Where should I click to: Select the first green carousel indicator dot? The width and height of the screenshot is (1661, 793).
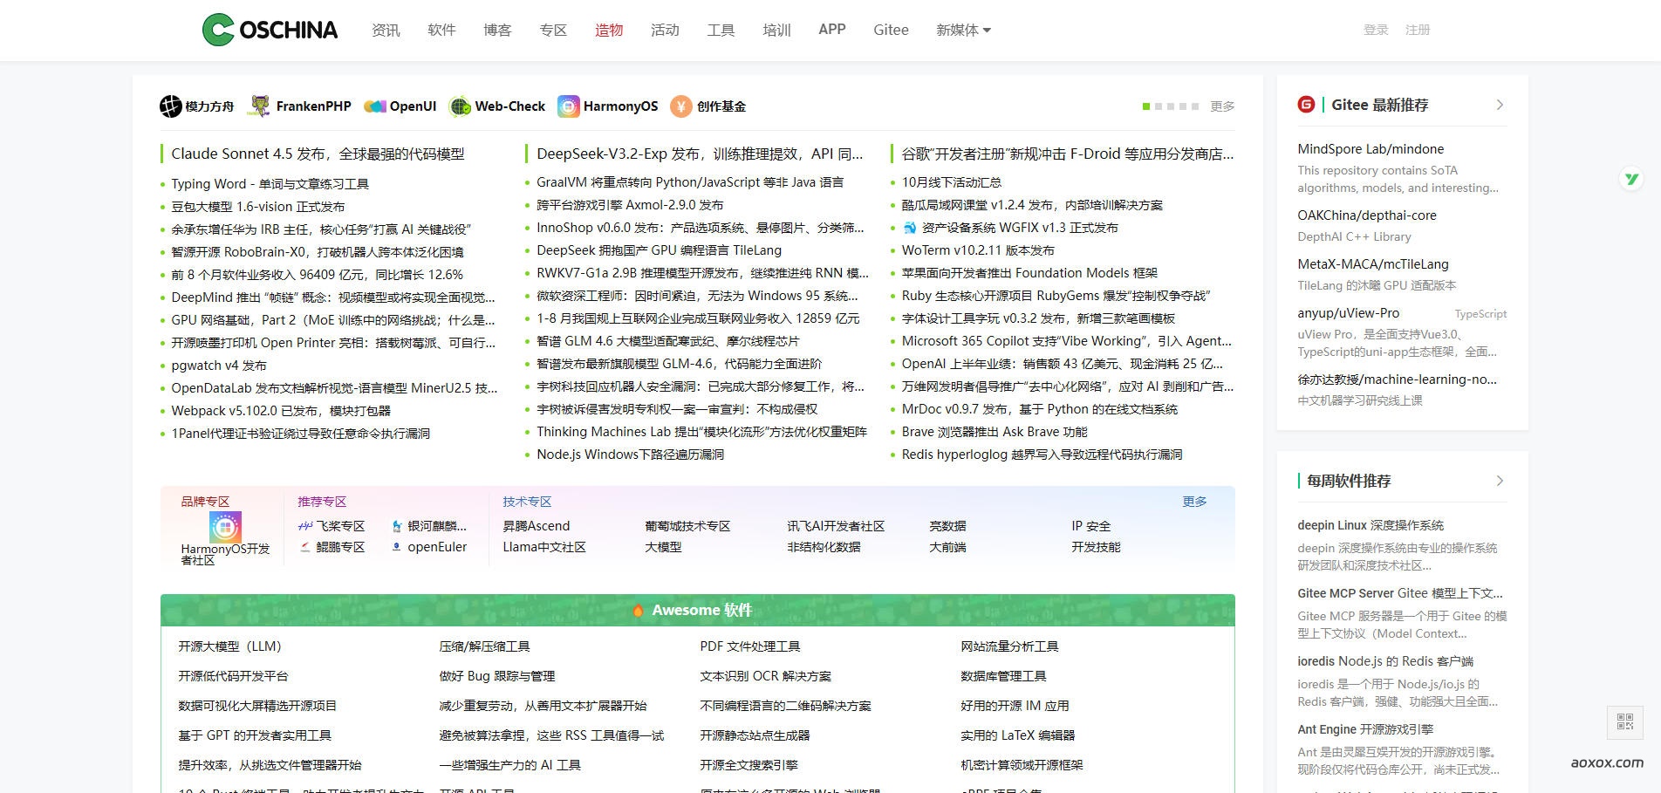pyautogui.click(x=1146, y=106)
